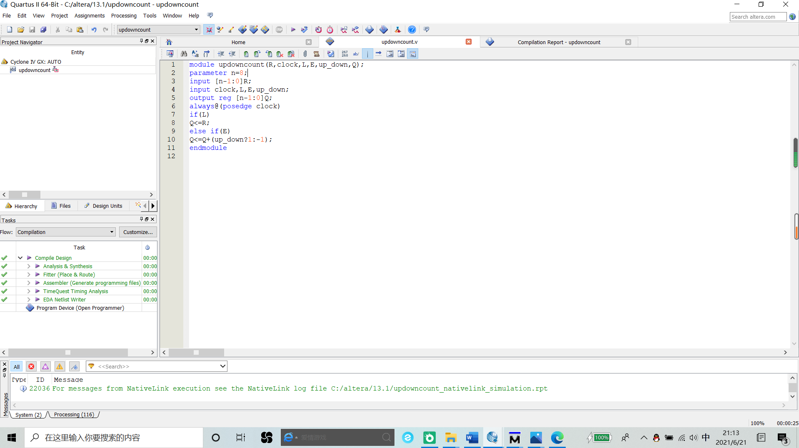Image resolution: width=799 pixels, height=448 pixels.
Task: Click the blue Help question mark icon
Action: [412, 30]
